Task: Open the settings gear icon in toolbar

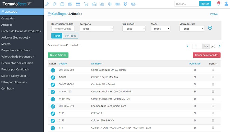Action: tap(110, 4)
